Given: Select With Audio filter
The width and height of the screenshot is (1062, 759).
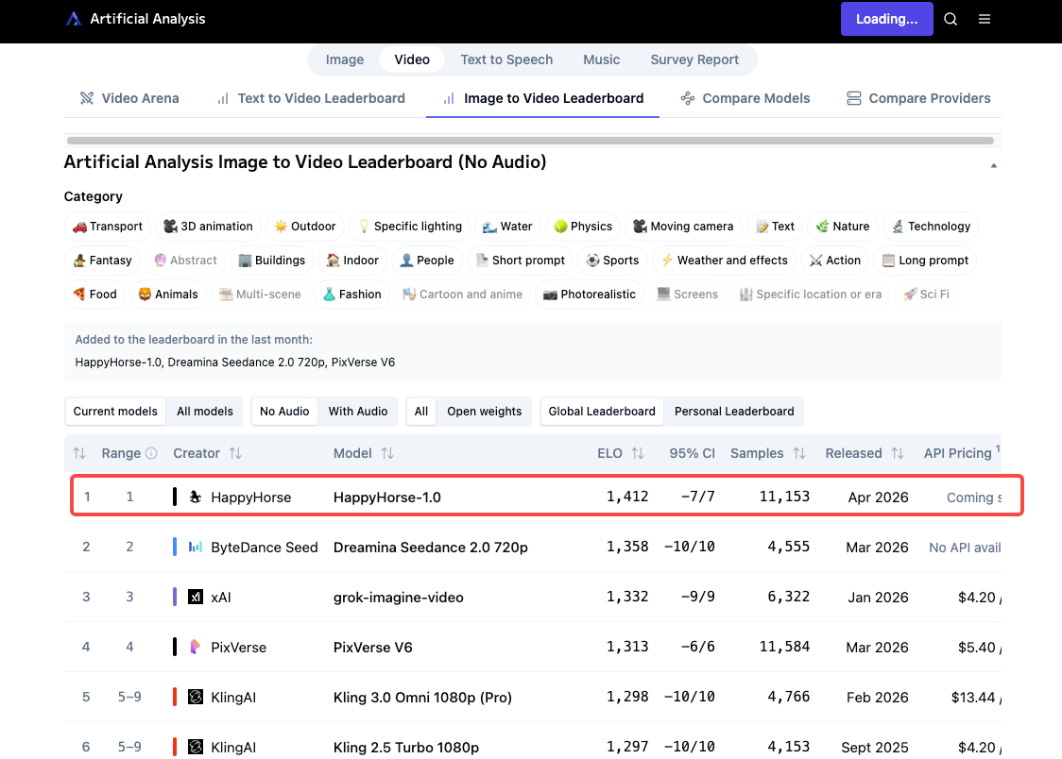Looking at the screenshot, I should [x=357, y=412].
